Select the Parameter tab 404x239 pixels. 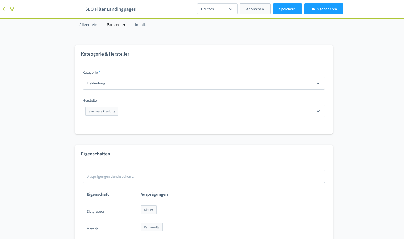[x=116, y=25]
